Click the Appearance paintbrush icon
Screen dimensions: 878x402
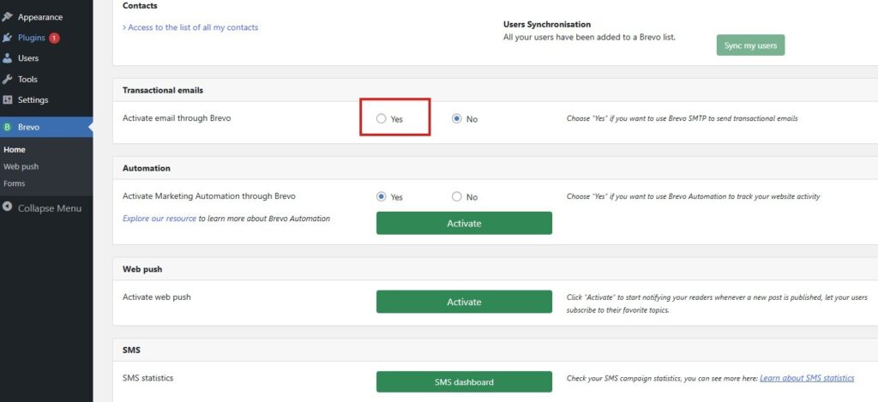pyautogui.click(x=8, y=17)
